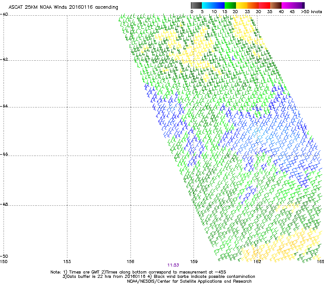Click the longitude label "153"

coord(67,262)
